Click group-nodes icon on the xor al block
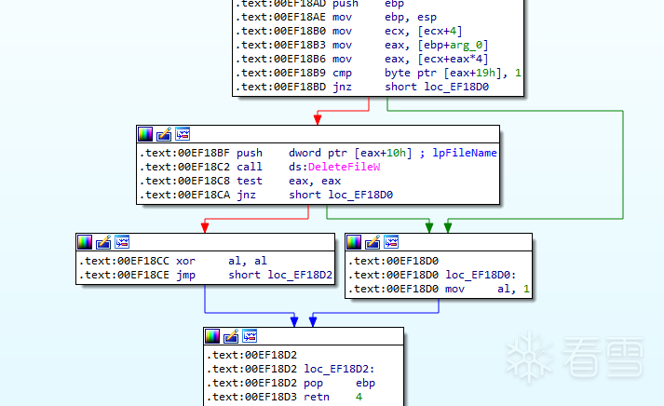664x406 pixels. point(122,242)
